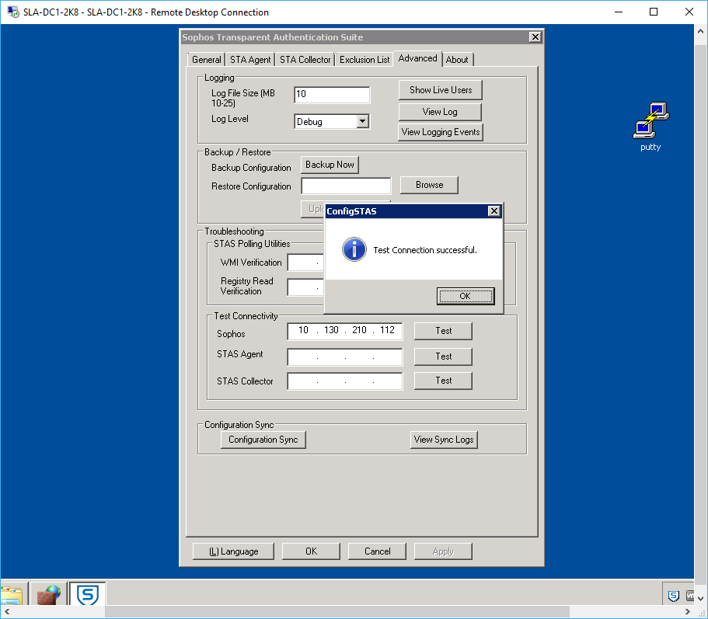
Task: Click OK in the ConfigSTAS dialog
Action: click(466, 296)
